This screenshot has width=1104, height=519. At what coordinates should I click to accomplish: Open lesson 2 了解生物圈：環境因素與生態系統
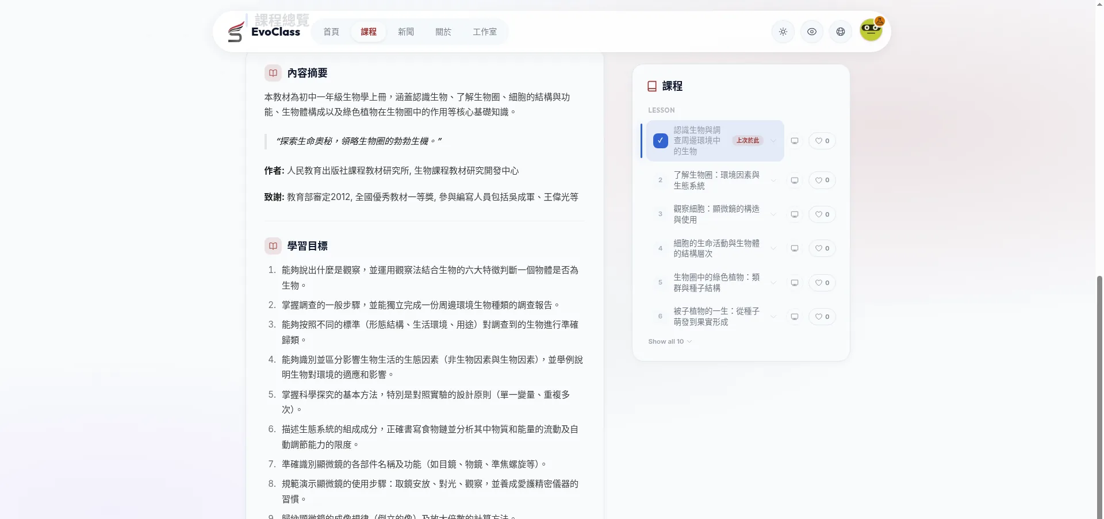716,180
